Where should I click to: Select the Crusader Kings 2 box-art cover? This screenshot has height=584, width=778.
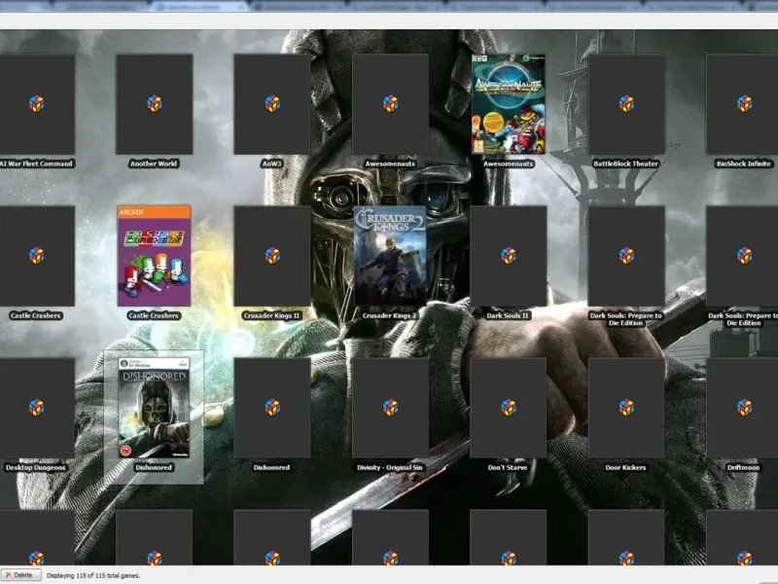(390, 256)
